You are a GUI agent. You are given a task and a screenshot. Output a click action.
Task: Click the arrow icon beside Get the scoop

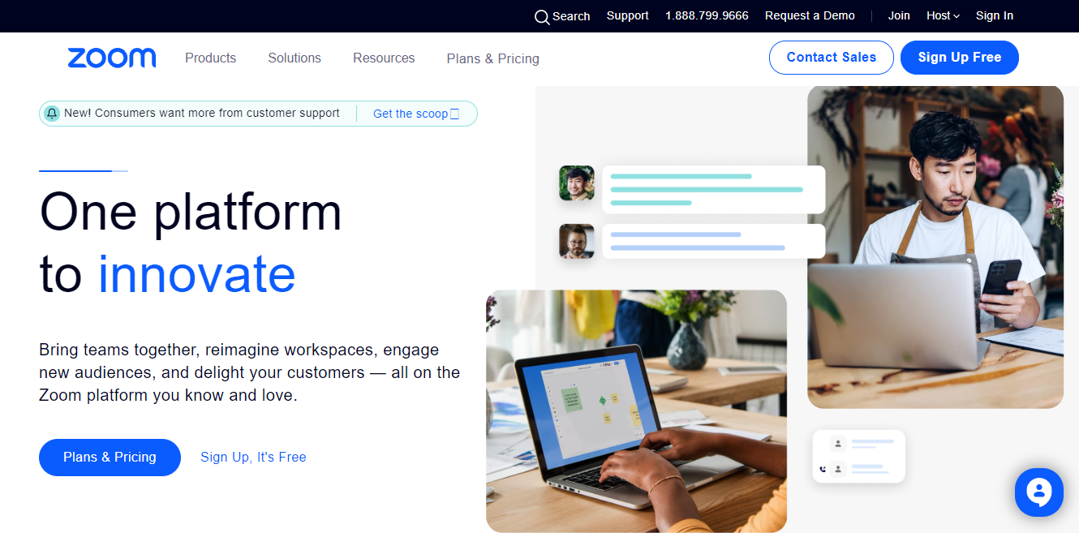coord(454,114)
